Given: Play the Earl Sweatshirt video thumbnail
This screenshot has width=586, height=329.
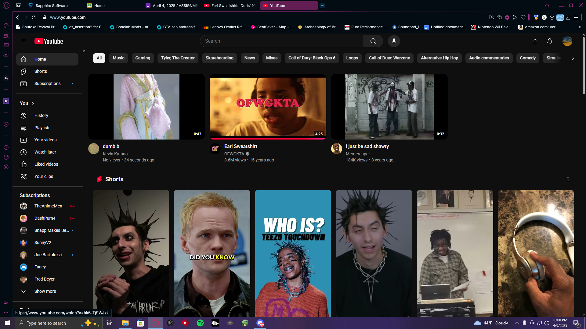Looking at the screenshot, I should point(268,107).
